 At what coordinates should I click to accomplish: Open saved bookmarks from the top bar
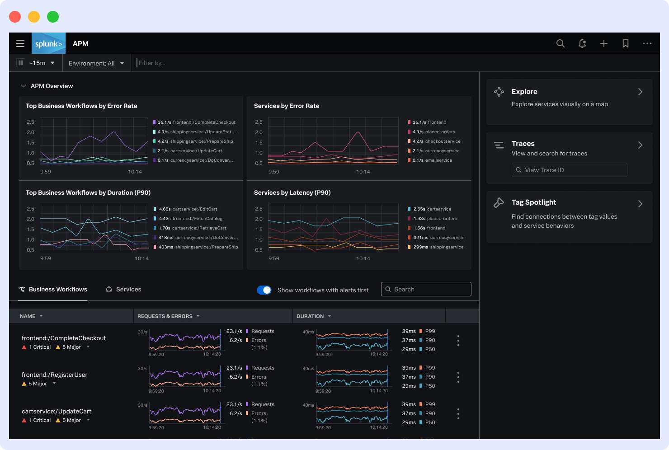tap(625, 43)
